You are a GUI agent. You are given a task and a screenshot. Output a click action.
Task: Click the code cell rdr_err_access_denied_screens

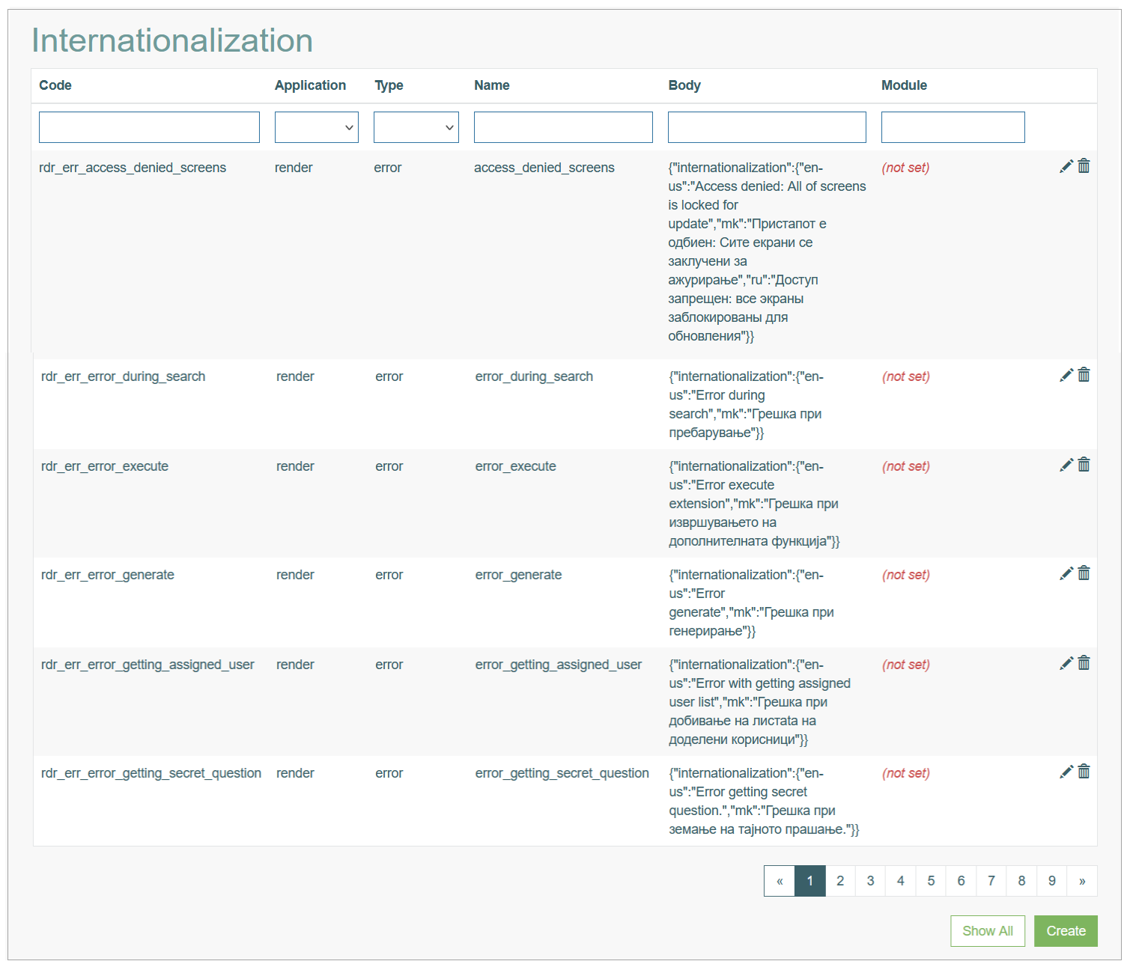133,168
